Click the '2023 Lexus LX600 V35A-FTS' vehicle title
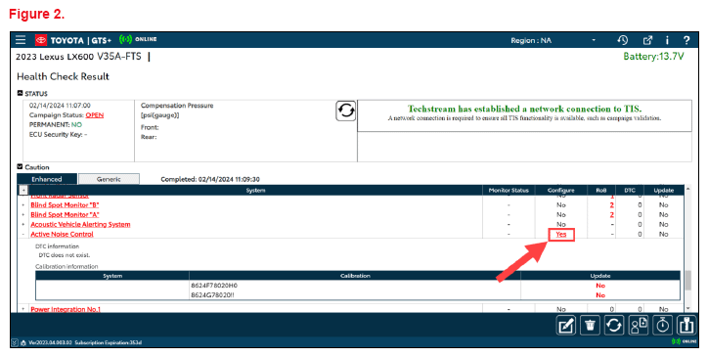Viewport: 708px width, 357px height. click(x=78, y=57)
